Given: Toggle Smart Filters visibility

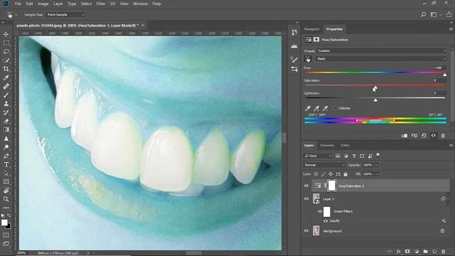Looking at the screenshot, I should click(x=320, y=211).
